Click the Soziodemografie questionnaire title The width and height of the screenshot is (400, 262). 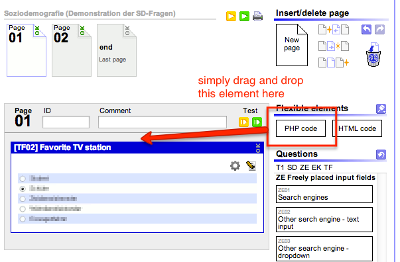click(x=90, y=13)
